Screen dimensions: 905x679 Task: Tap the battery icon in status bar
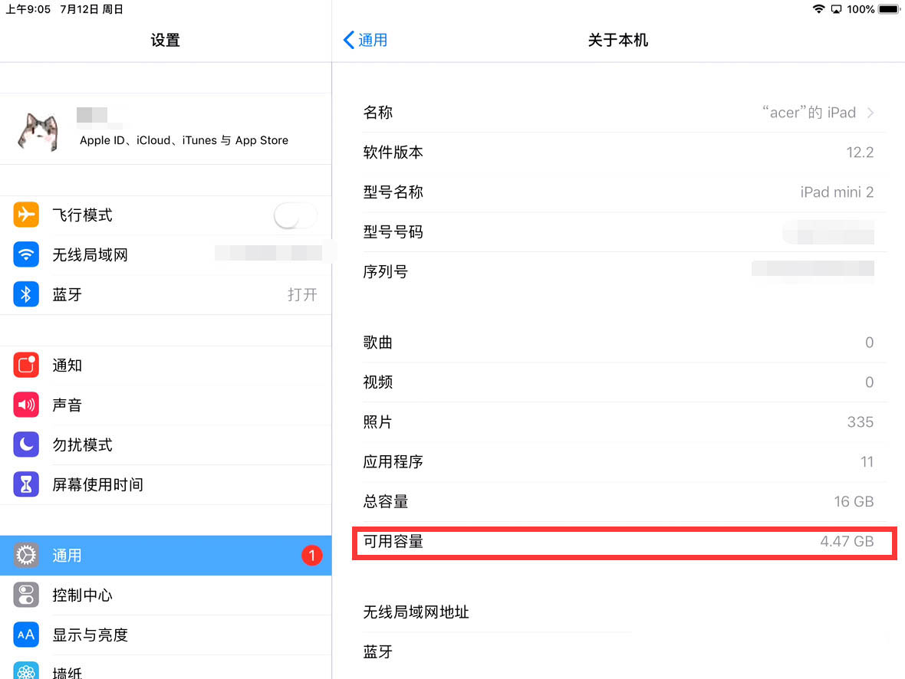pyautogui.click(x=888, y=9)
